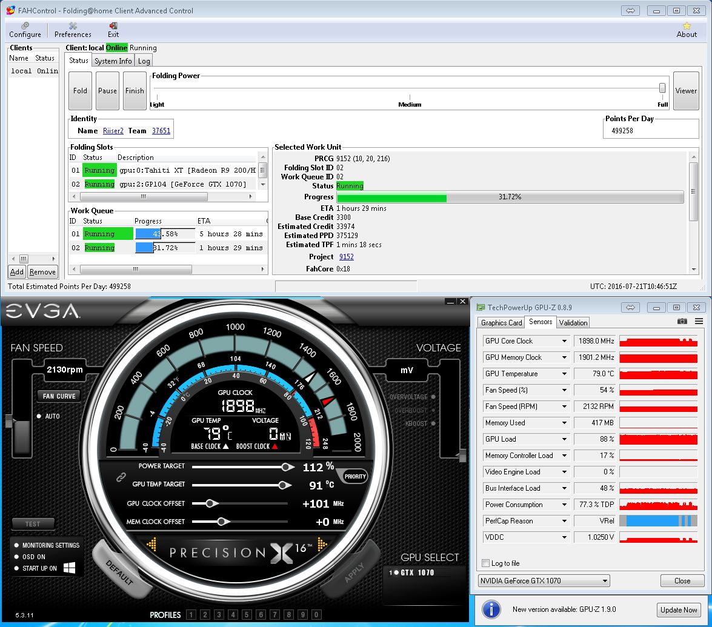Switch to the Status tab

(x=79, y=61)
